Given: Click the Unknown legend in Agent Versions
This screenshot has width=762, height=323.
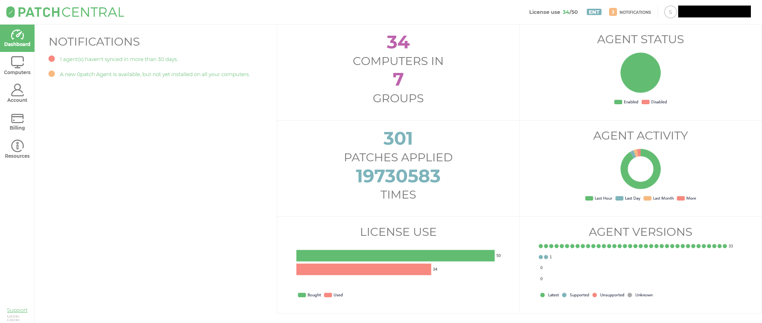Looking at the screenshot, I should 640,295.
